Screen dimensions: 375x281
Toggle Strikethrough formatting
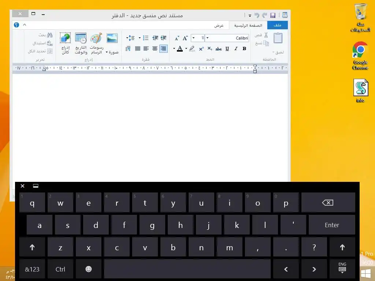218,49
